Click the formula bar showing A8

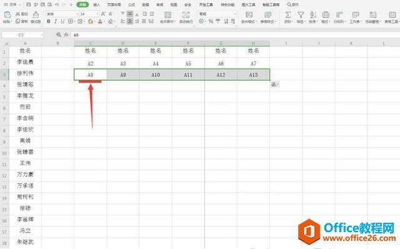pos(235,35)
